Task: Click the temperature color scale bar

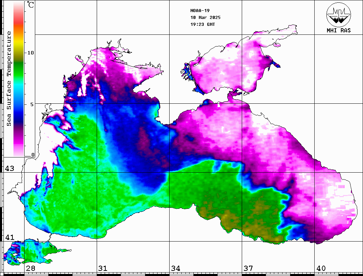Action: (x=19, y=79)
